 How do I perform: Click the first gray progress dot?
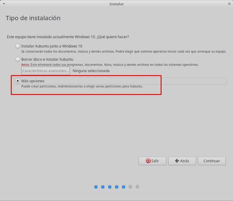point(130,187)
